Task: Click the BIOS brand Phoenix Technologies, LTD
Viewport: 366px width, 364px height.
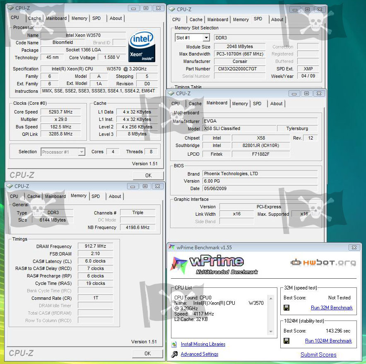Action: (260, 174)
